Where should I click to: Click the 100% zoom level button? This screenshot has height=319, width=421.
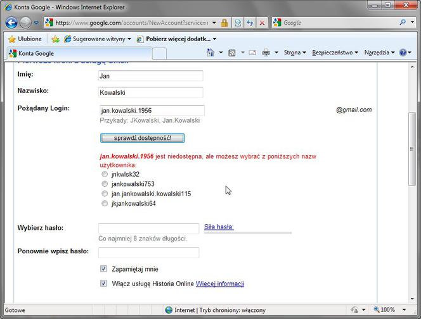click(384, 310)
